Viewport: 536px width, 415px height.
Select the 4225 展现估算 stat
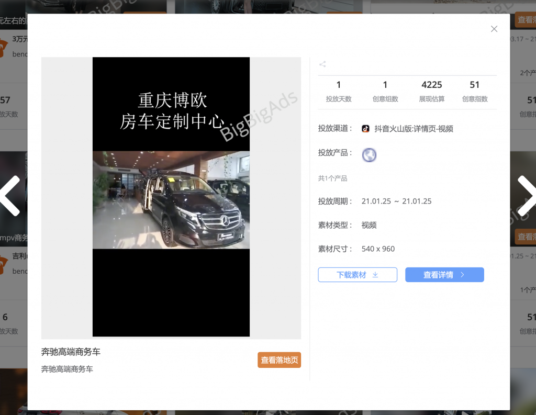point(432,91)
